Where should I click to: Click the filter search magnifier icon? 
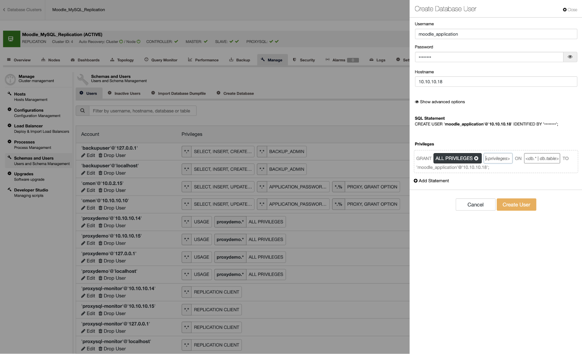point(82,111)
